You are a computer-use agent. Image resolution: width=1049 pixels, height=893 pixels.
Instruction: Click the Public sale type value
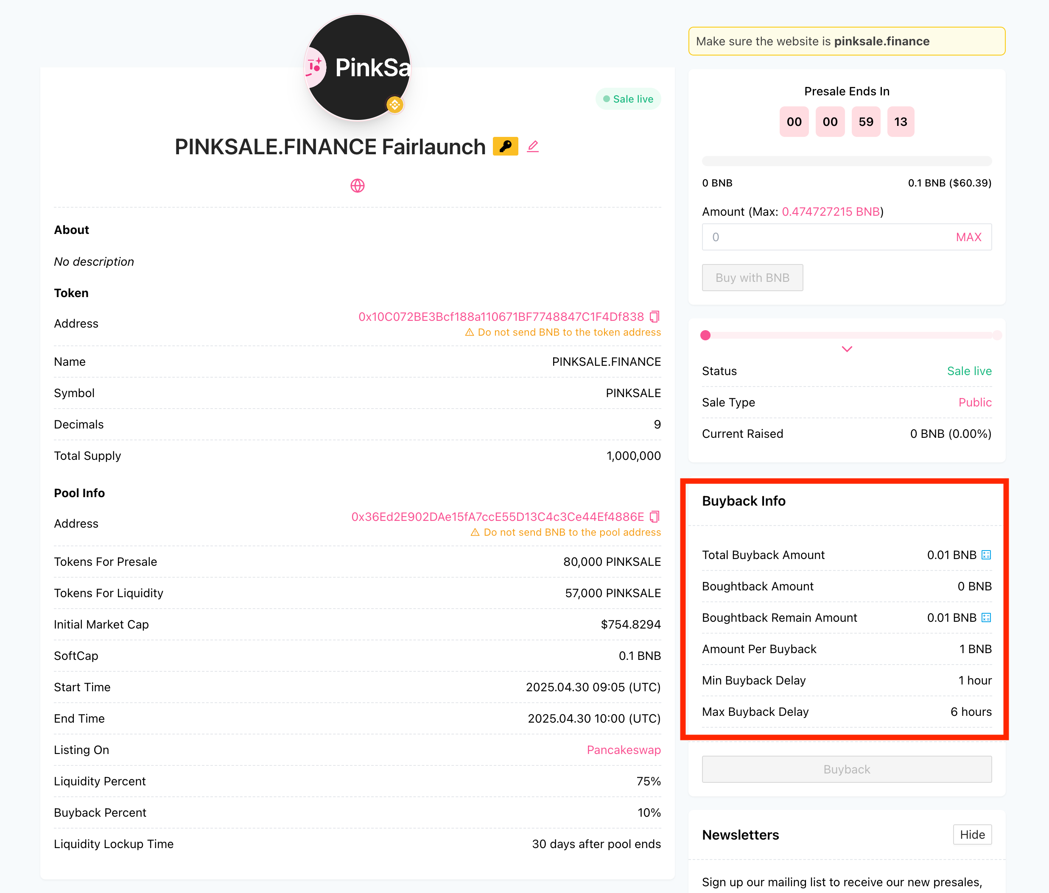pyautogui.click(x=975, y=402)
